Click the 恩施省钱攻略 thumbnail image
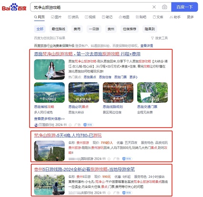Screen dimensions: 203x197 pyautogui.click(x=50, y=92)
